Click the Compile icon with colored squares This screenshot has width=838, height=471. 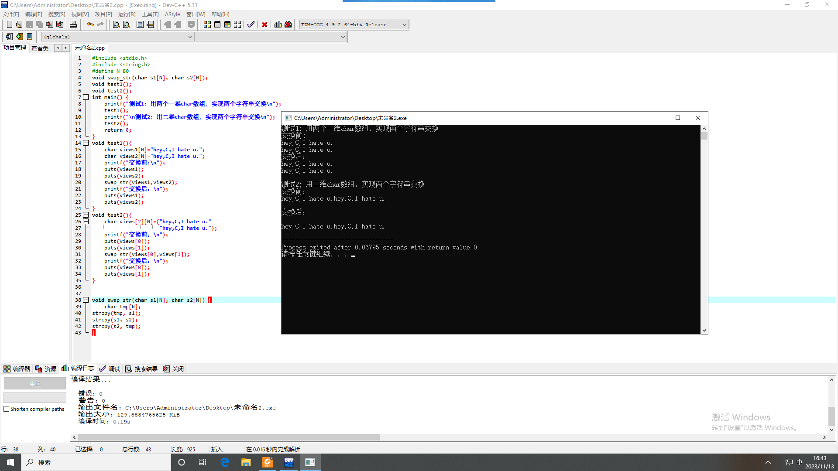(x=207, y=24)
